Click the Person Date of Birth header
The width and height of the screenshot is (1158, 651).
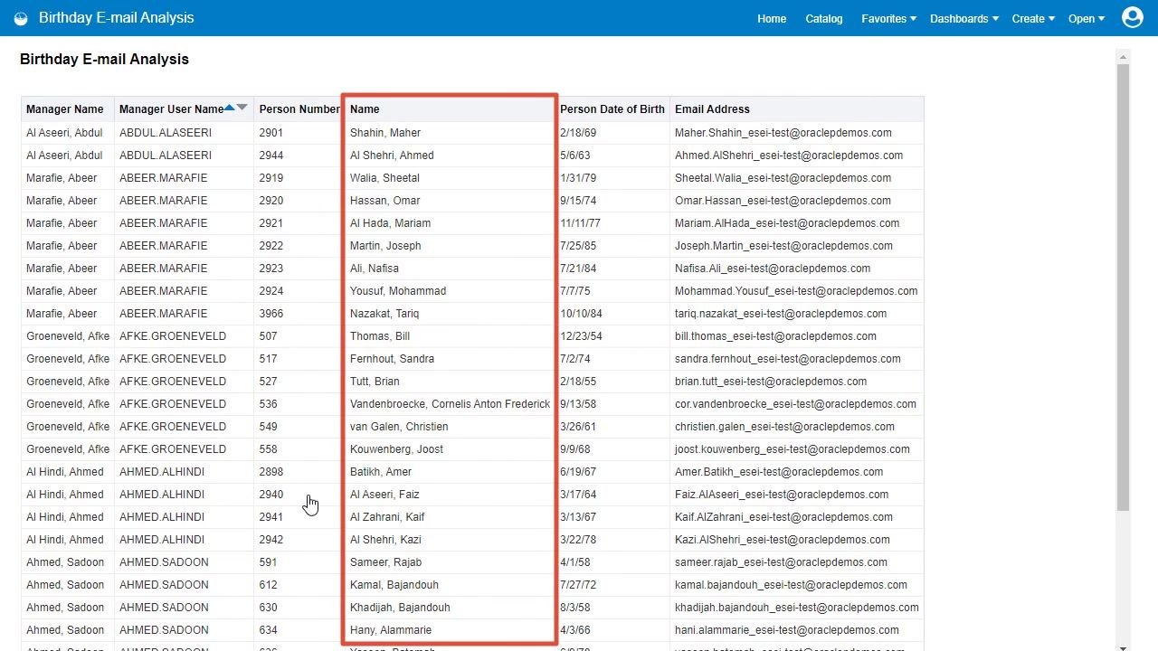[612, 109]
